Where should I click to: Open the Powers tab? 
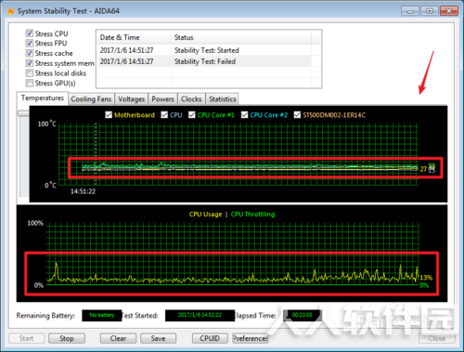coord(162,99)
